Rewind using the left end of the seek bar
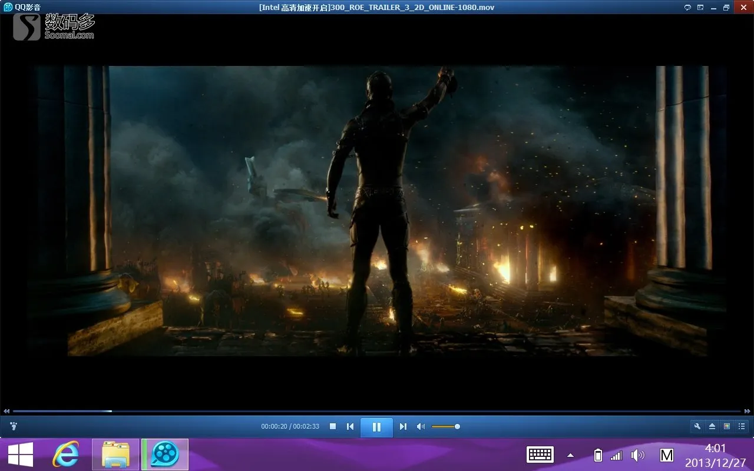The height and width of the screenshot is (471, 754). pyautogui.click(x=6, y=411)
